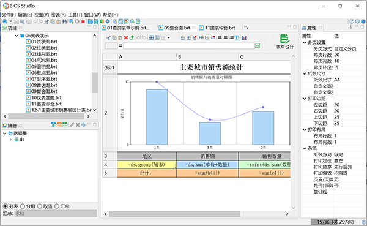Click the refresh sync icon in 摘要 panel

[x=83, y=125]
